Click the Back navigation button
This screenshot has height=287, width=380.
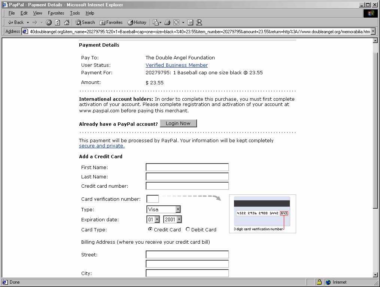pos(16,22)
